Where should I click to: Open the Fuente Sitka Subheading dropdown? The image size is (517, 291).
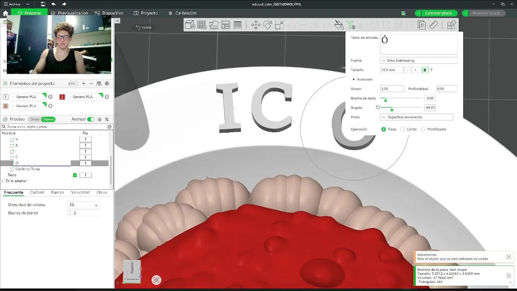tap(419, 61)
